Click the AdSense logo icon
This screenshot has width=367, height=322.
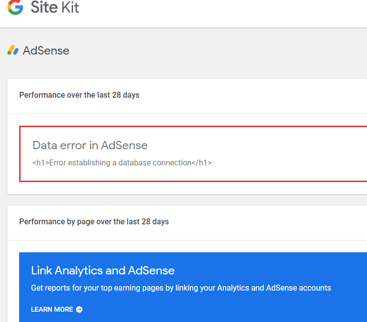click(13, 50)
